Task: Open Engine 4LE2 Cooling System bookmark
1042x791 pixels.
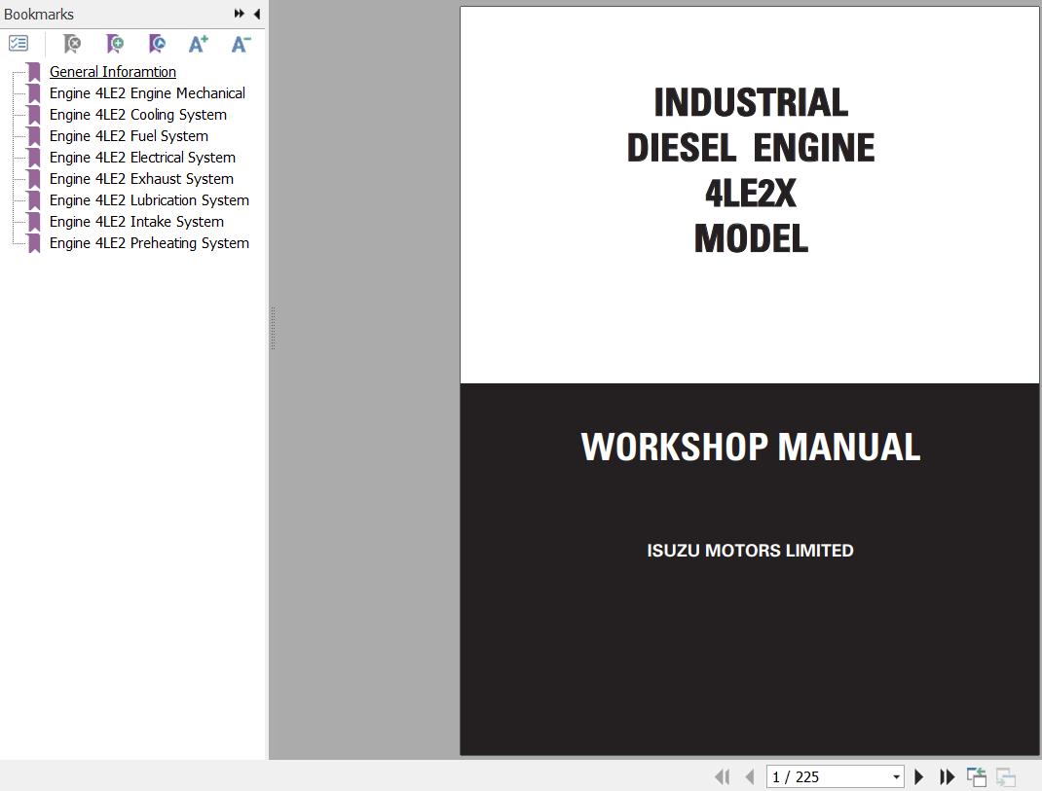Action: [138, 114]
